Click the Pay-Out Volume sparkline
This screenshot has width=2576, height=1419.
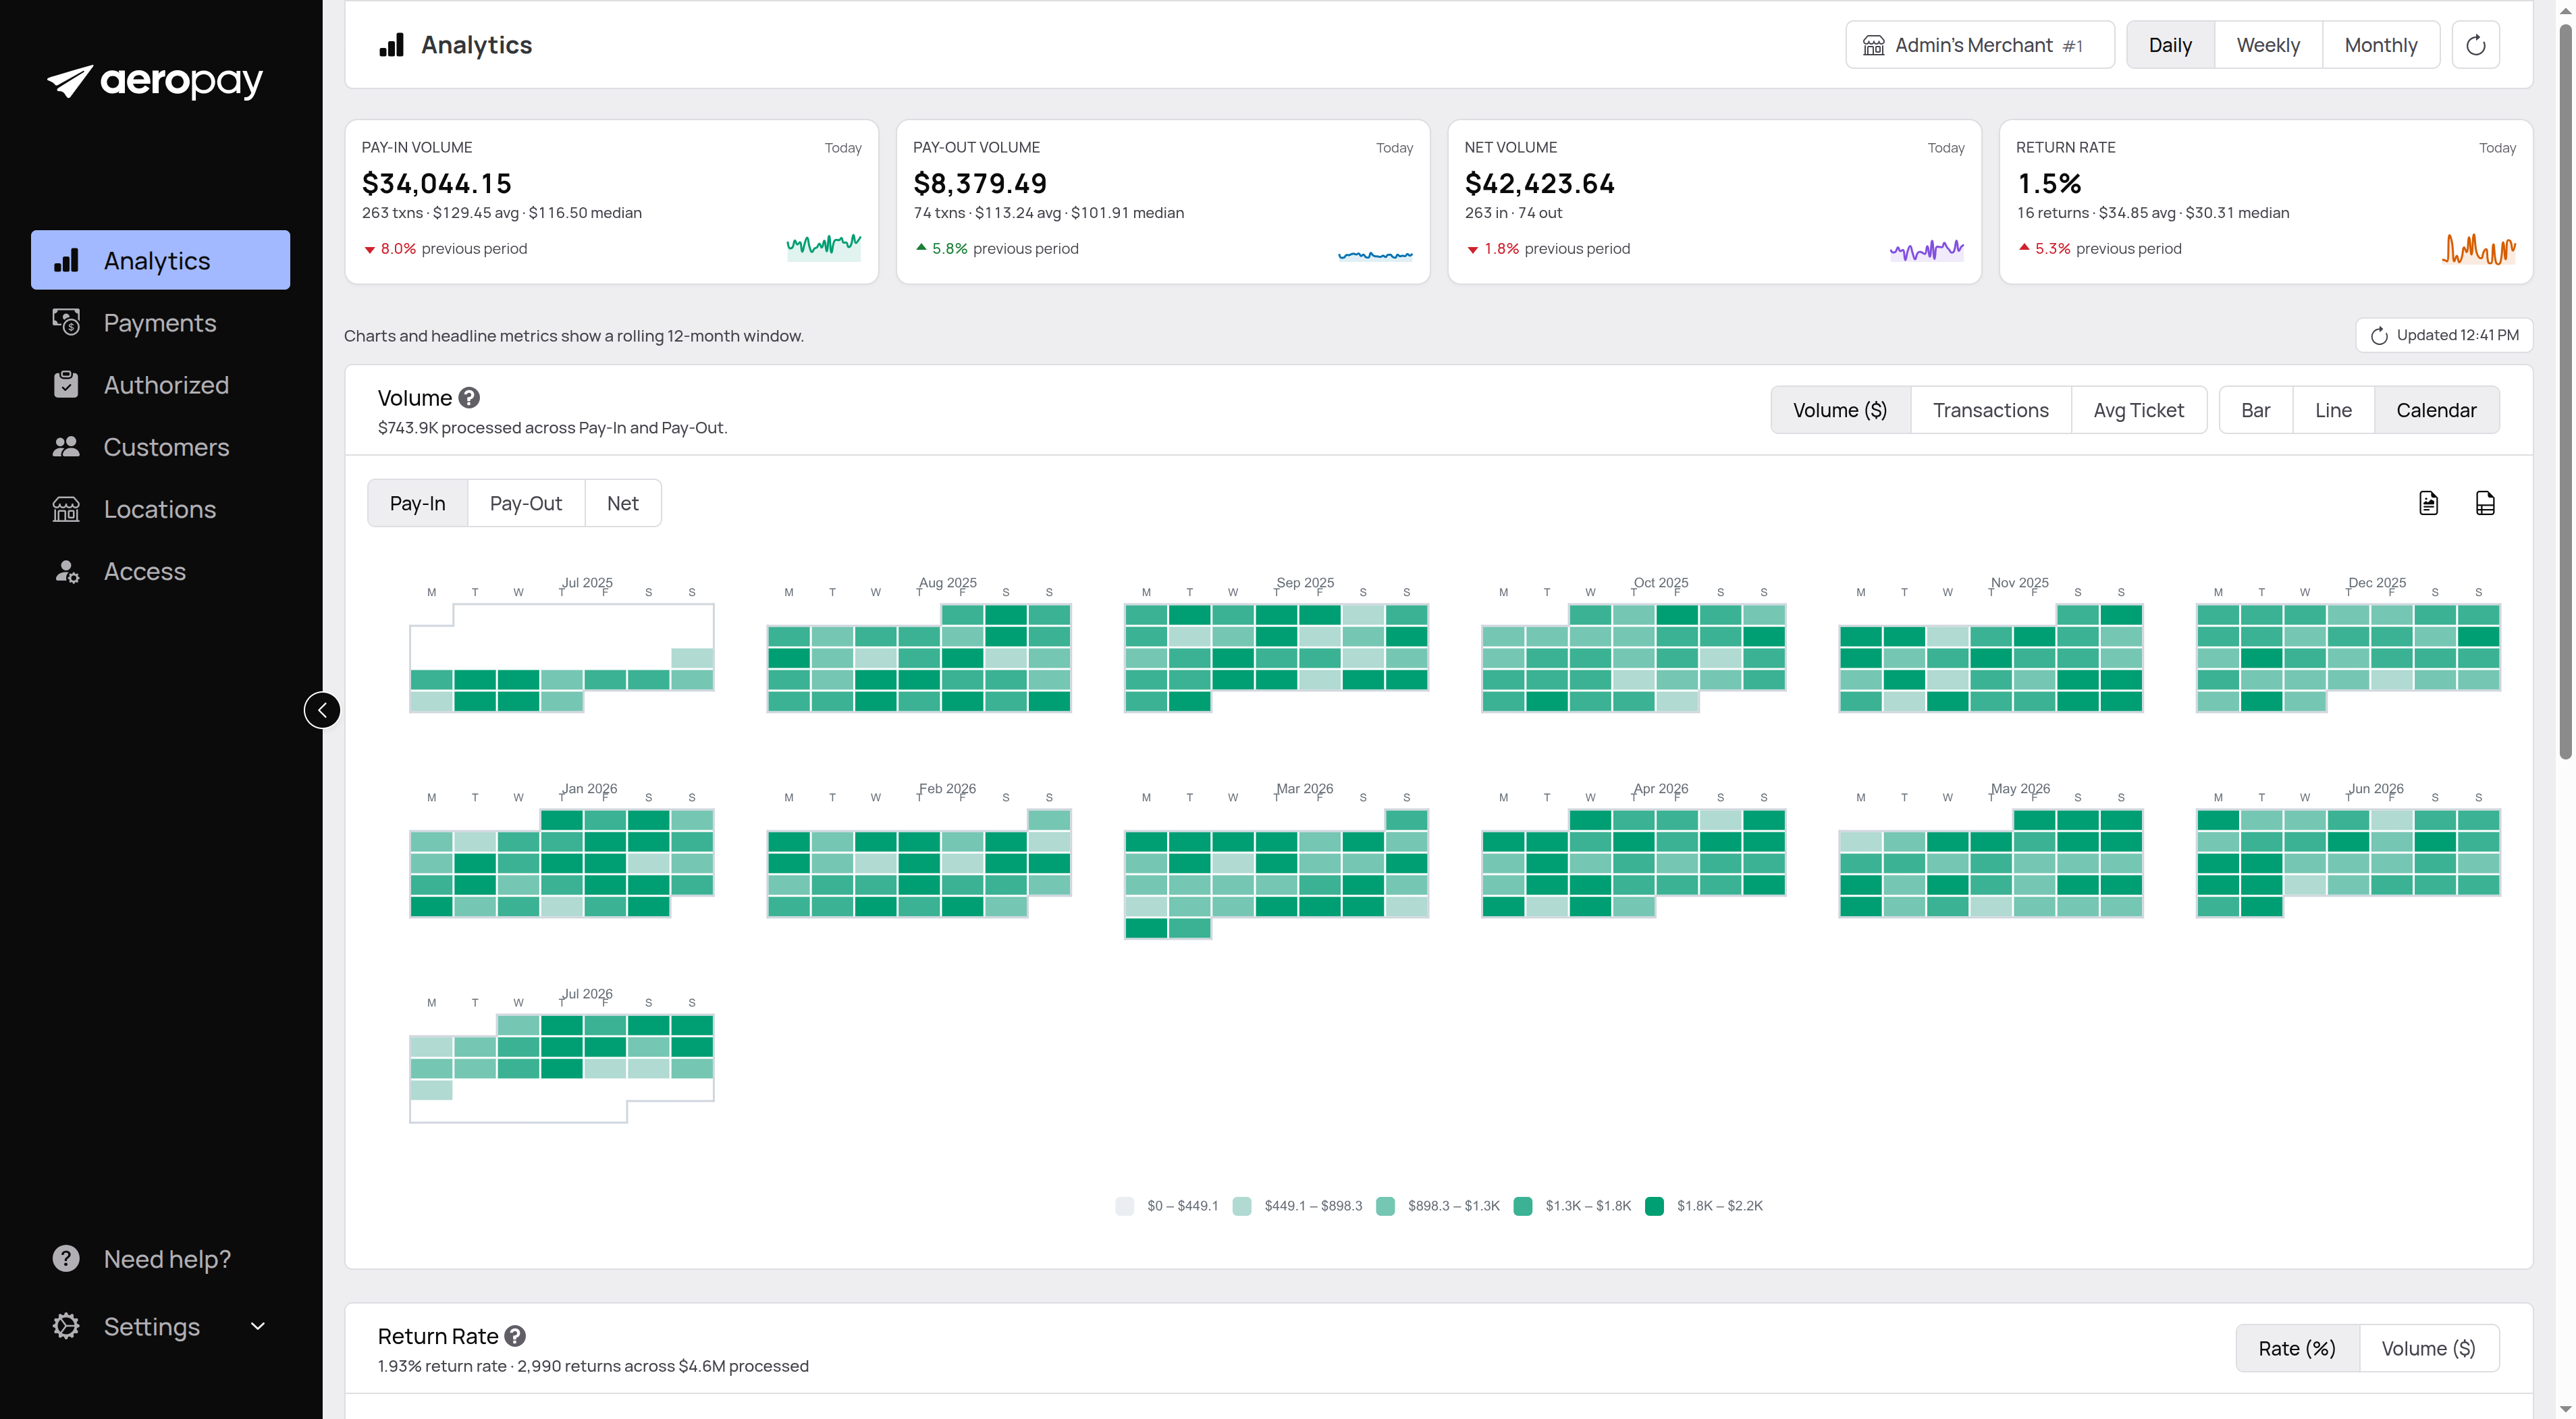pyautogui.click(x=1375, y=255)
